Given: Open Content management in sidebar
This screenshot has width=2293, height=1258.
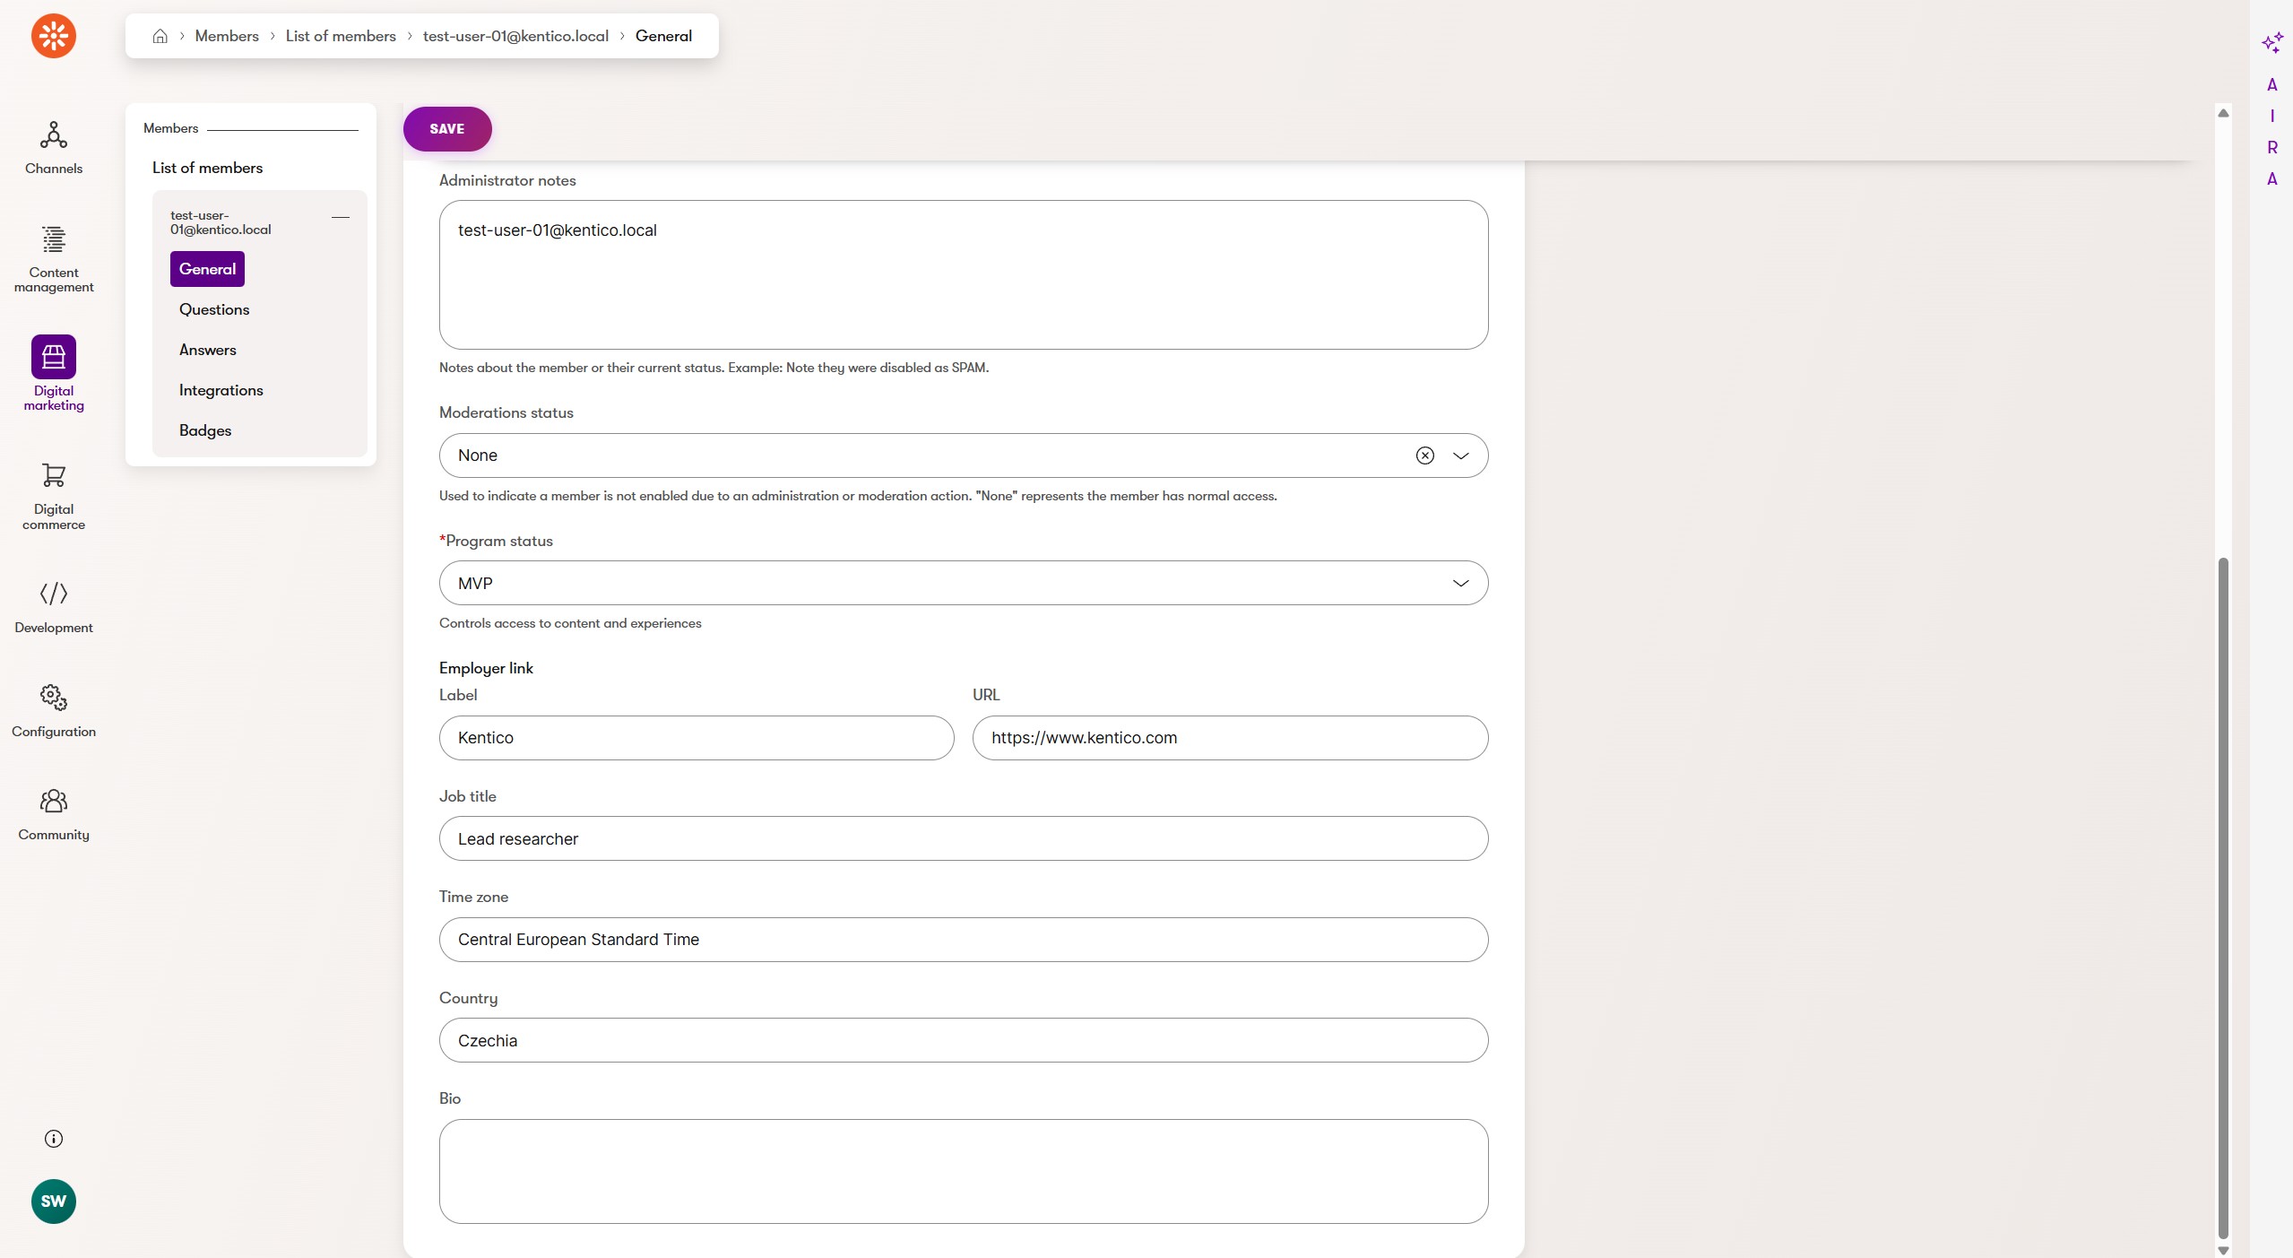Looking at the screenshot, I should (54, 239).
